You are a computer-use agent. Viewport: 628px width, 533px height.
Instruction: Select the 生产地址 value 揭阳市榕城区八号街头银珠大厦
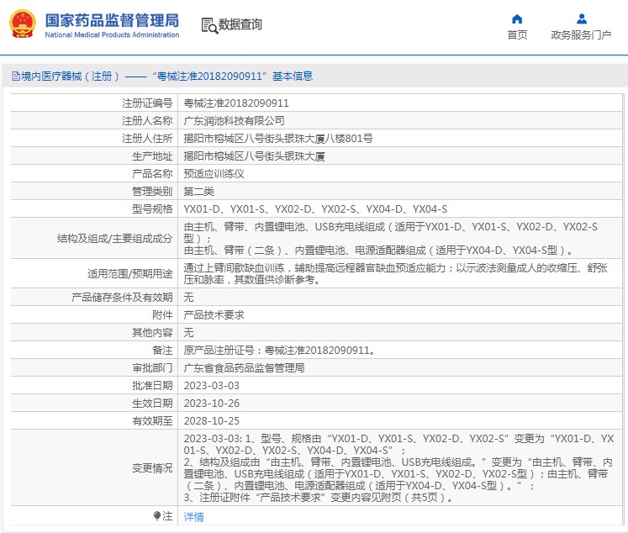pos(254,156)
